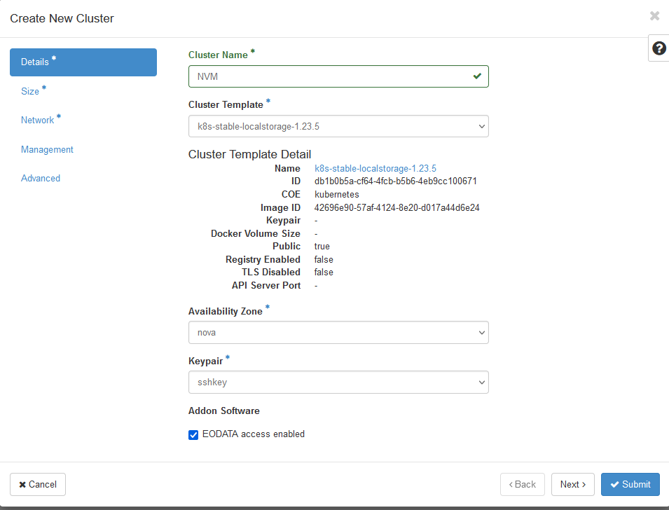Switch to the Size step
Screen dimensions: 669x510
click(x=32, y=91)
